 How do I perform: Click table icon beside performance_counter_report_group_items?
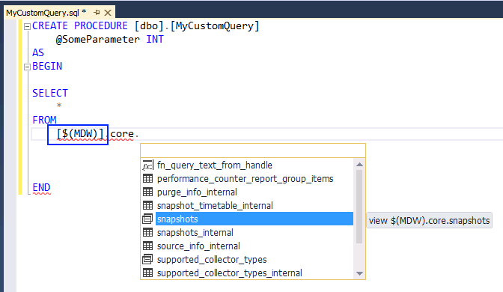coord(147,179)
